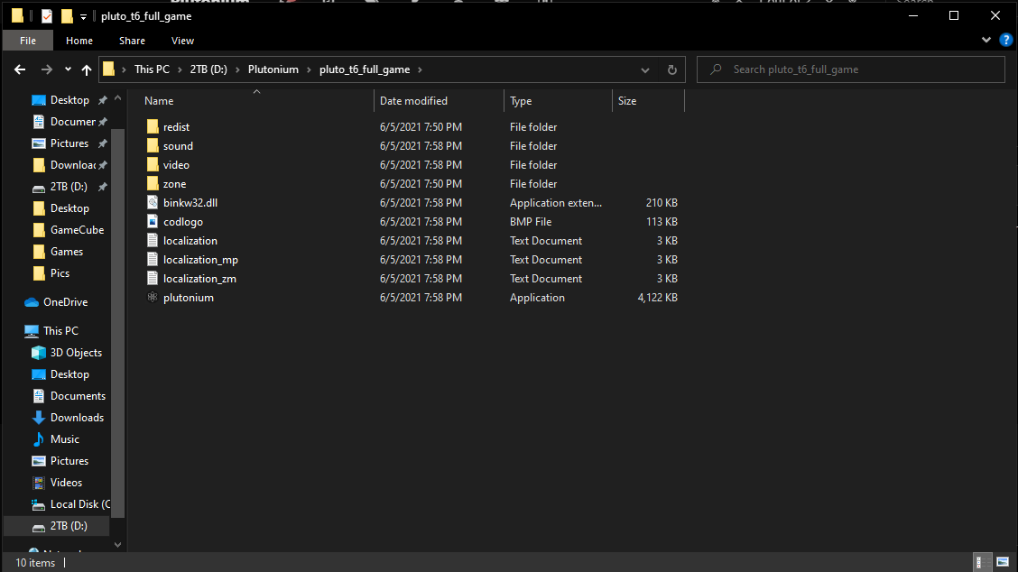Go up one folder level arrow
Screen dimensions: 1018x572
(x=87, y=69)
